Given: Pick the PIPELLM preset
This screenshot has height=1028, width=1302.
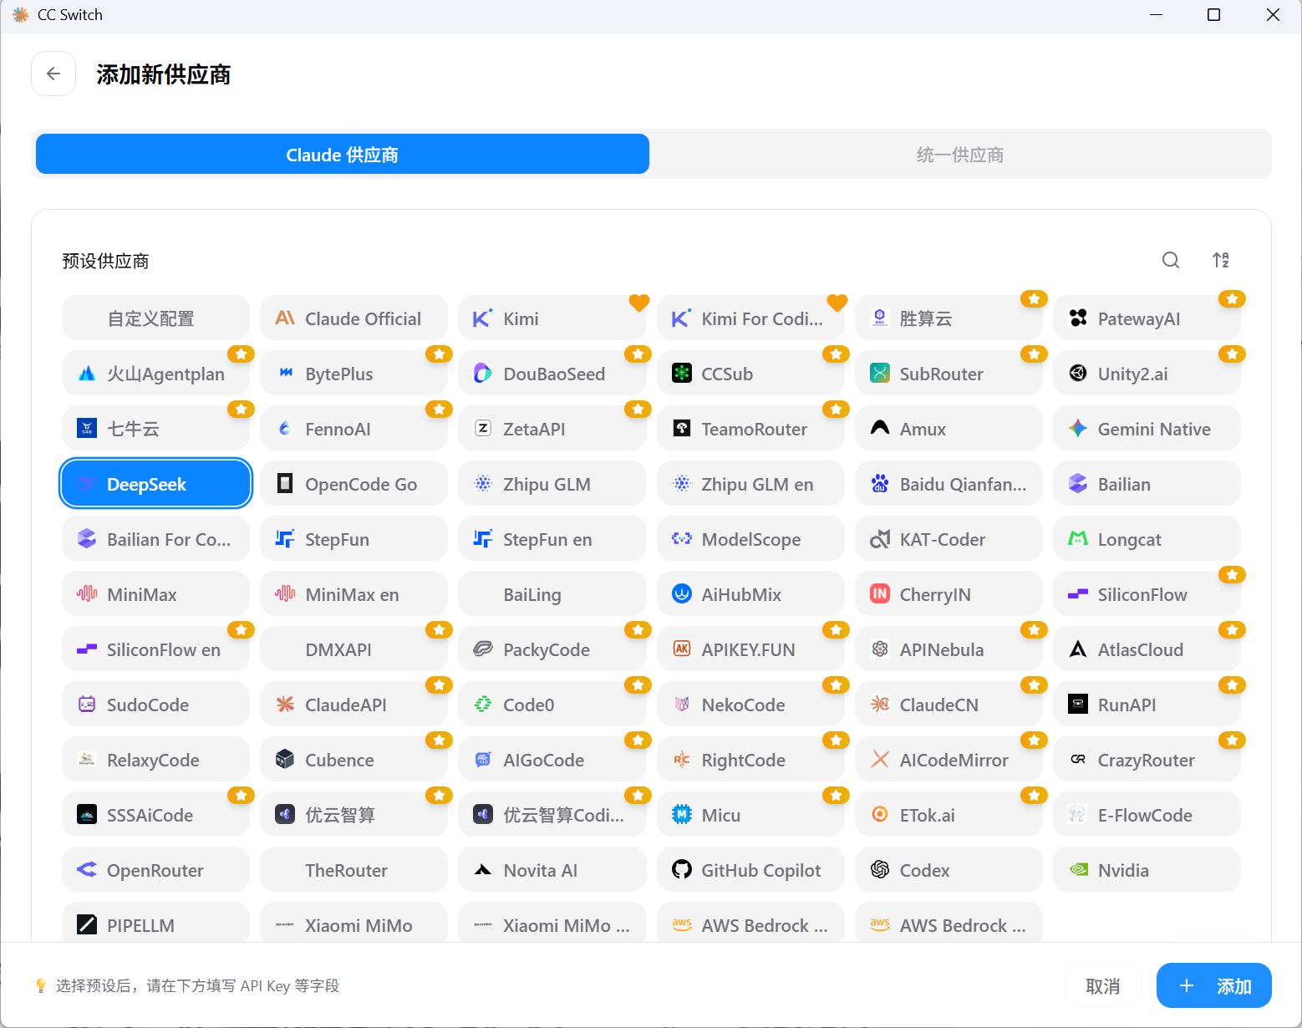Looking at the screenshot, I should [x=156, y=923].
